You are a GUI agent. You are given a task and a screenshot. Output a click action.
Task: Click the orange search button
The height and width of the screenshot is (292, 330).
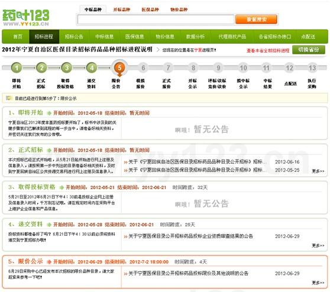[x=256, y=20]
